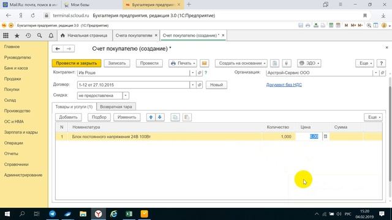Open the green calculator icon in top toolbar
Viewport: 392px width, 220px height.
point(331,26)
